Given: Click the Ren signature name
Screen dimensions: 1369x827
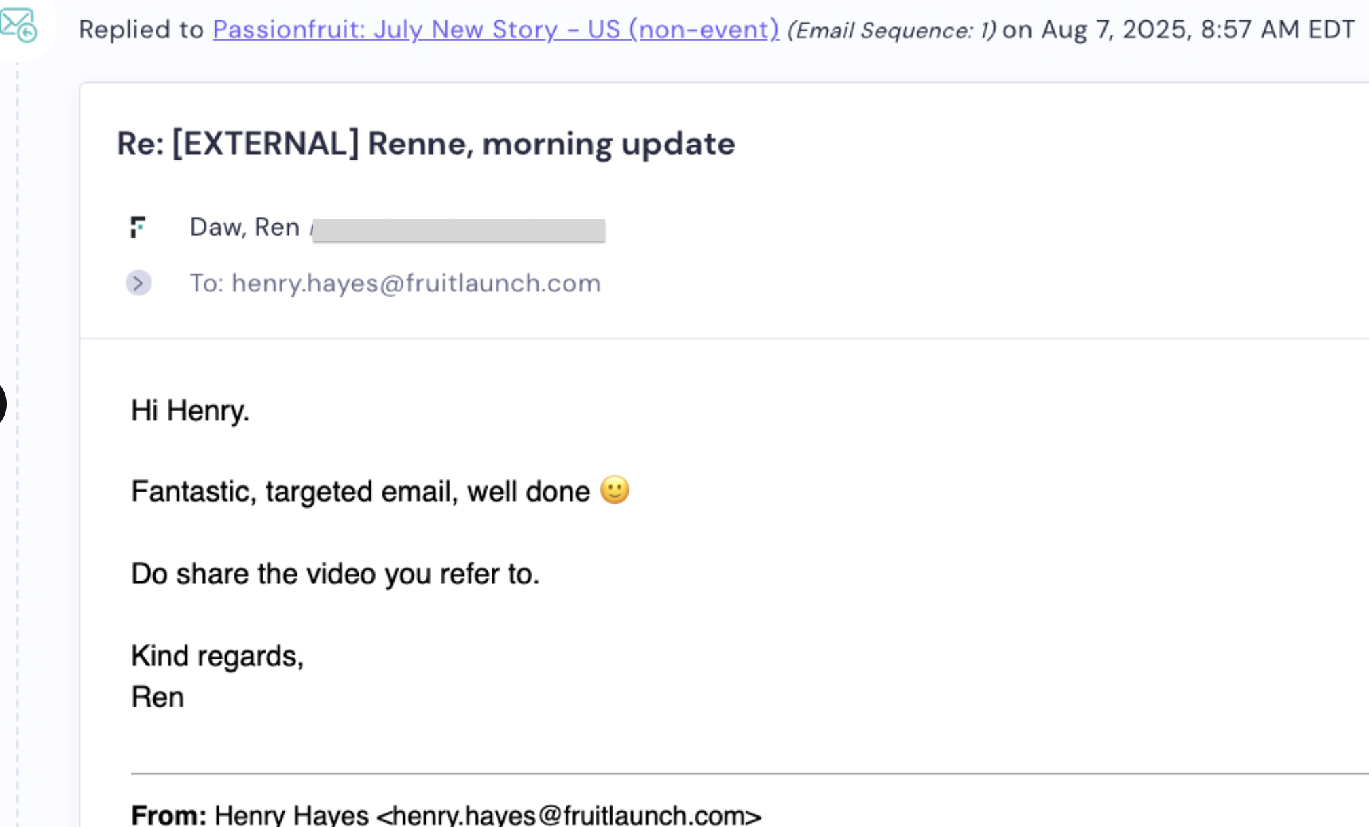Looking at the screenshot, I should tap(158, 697).
